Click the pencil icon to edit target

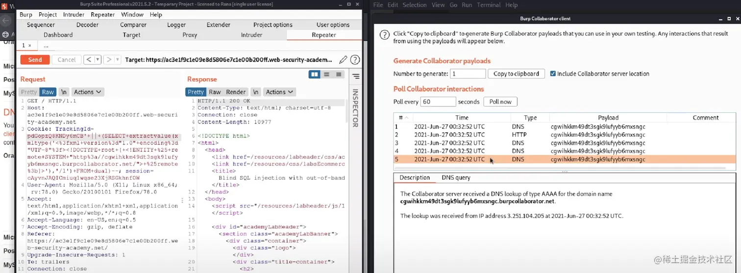(x=343, y=60)
